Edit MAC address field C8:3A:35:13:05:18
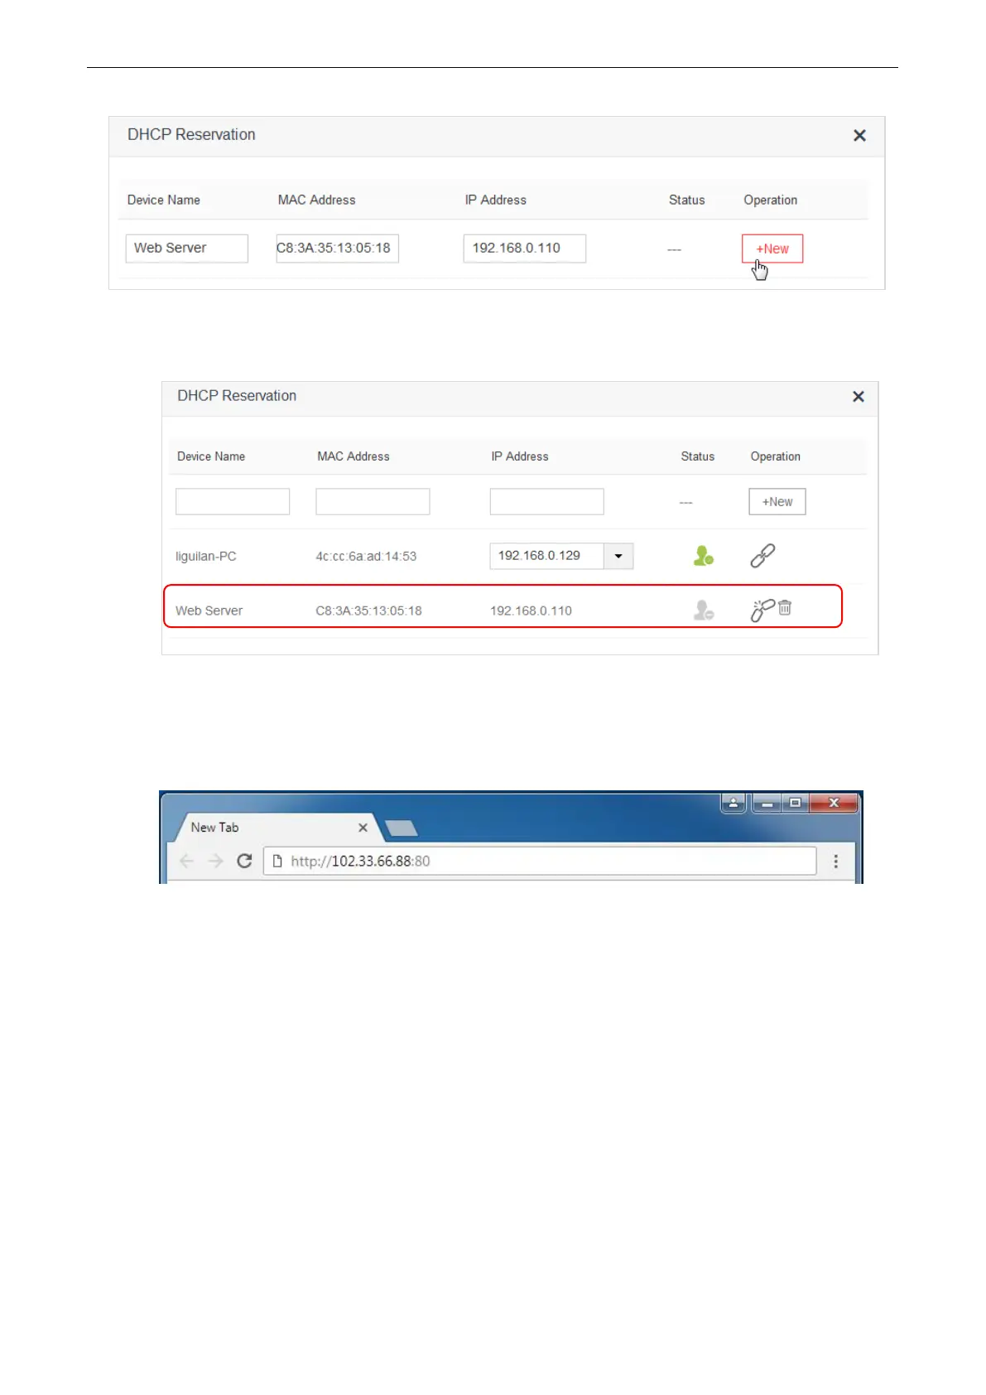Viewport: 986px width, 1395px height. pyautogui.click(x=337, y=249)
